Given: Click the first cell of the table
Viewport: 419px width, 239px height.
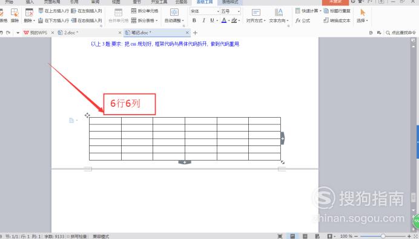Looking at the screenshot, I should point(105,121).
